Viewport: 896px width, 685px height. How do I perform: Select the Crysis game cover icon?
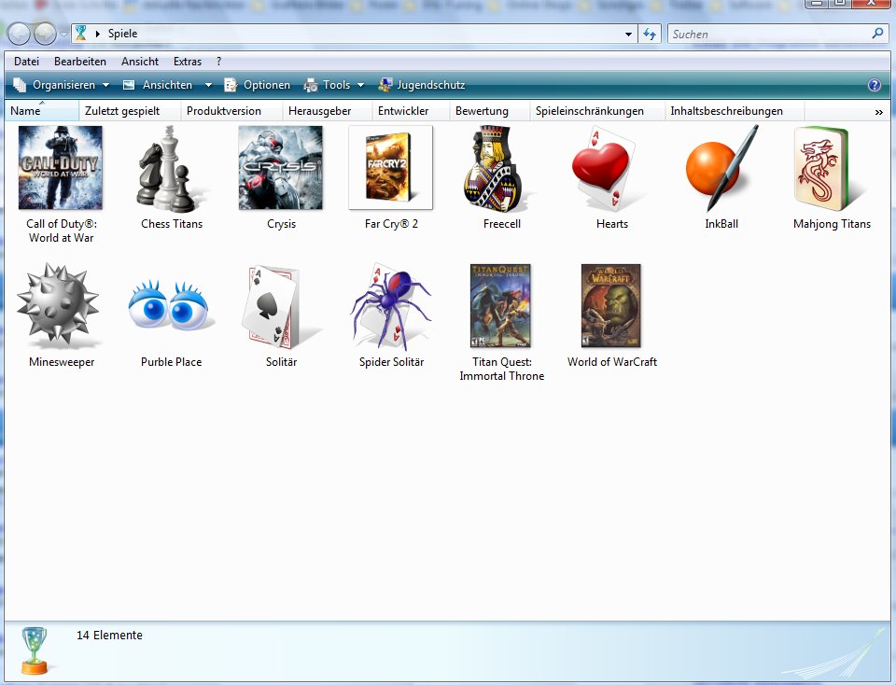281,168
